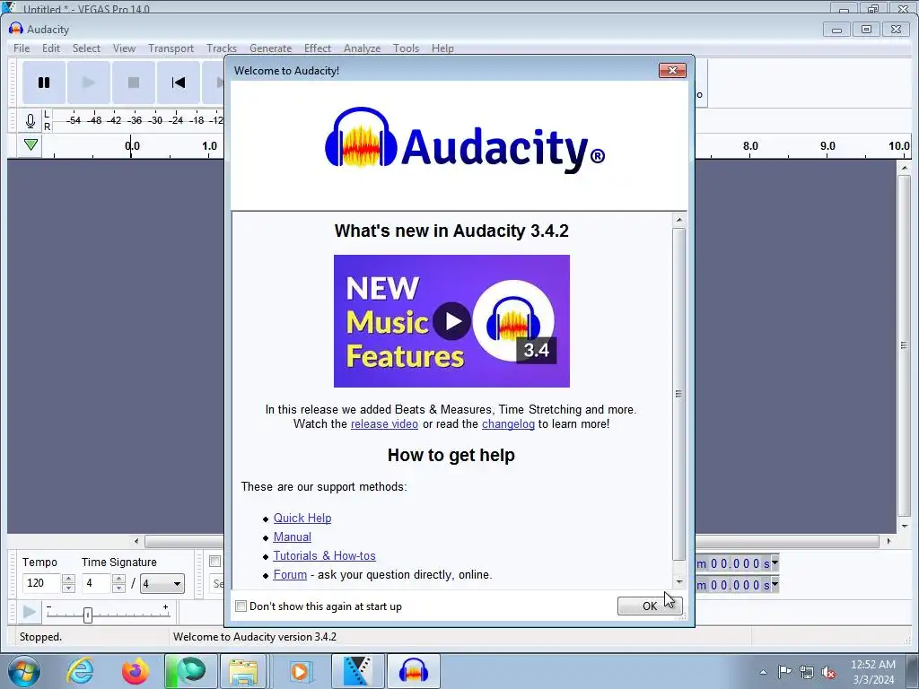Click 'Welcome to Audacity version 3.4.2' status text

pos(255,637)
